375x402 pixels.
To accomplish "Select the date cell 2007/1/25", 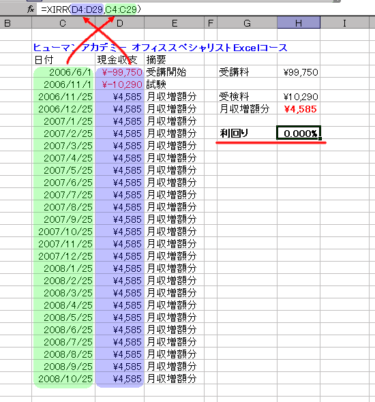I will point(63,121).
